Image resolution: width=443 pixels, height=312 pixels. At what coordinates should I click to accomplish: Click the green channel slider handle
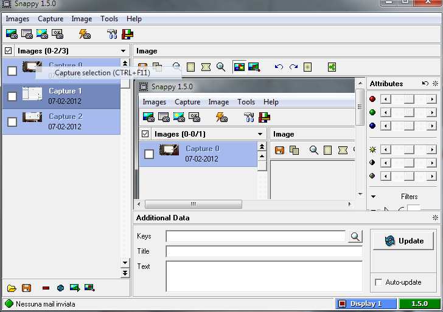pyautogui.click(x=409, y=112)
